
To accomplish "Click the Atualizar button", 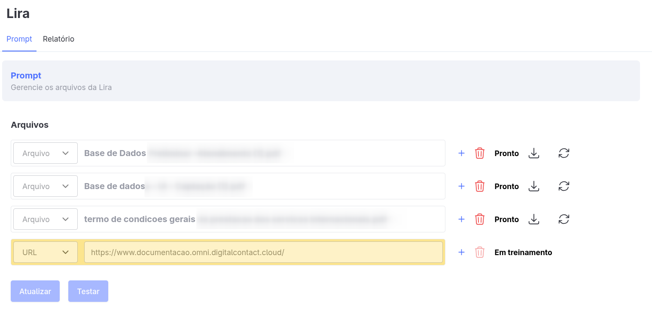I will point(35,291).
